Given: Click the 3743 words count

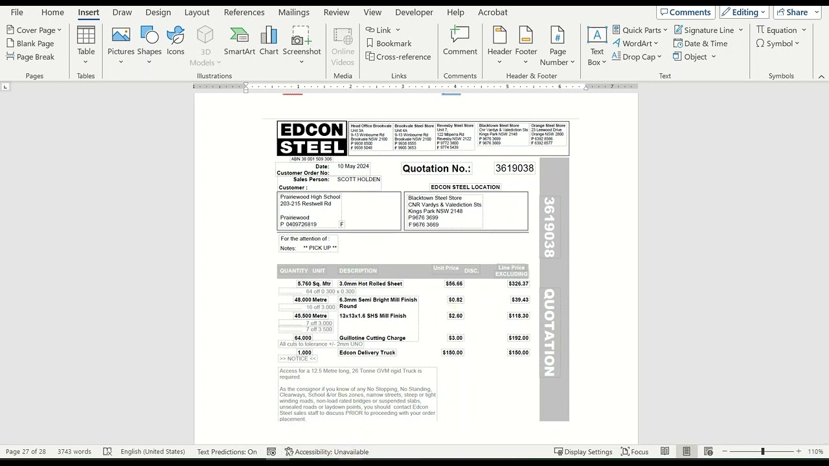Looking at the screenshot, I should pyautogui.click(x=74, y=452).
